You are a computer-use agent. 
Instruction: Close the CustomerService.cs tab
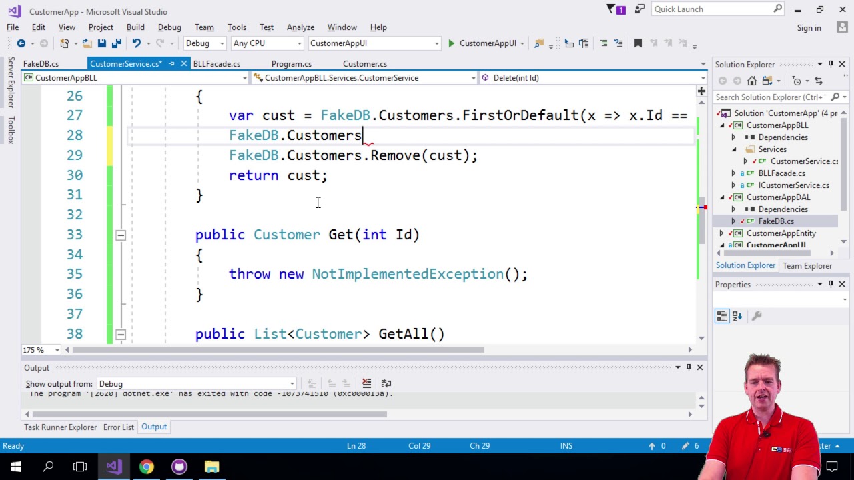pyautogui.click(x=184, y=64)
